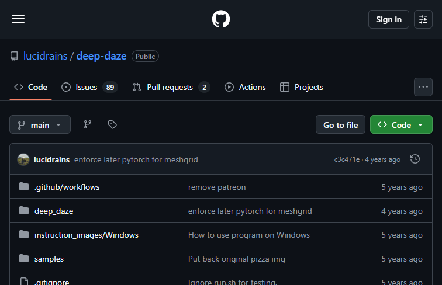Click the Issues count badge 89
The image size is (442, 285).
pos(110,87)
